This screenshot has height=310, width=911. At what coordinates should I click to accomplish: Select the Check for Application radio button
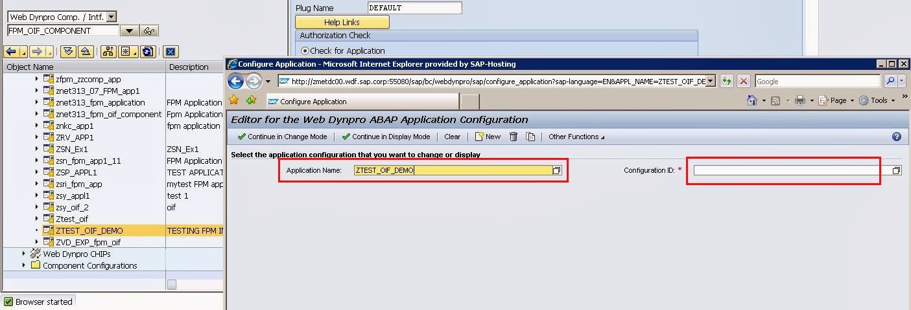pos(305,50)
